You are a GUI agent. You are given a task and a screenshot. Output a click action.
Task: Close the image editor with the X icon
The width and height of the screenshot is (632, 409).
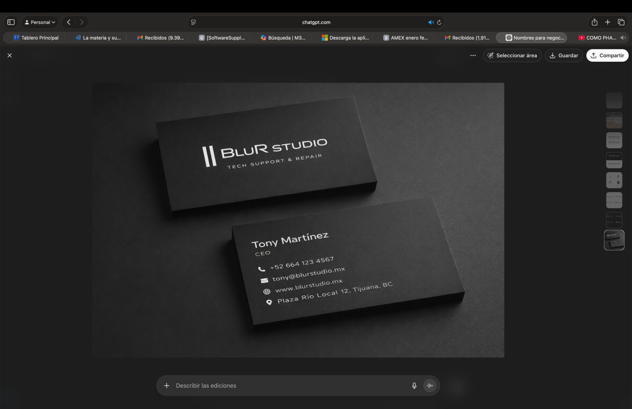[x=9, y=55]
